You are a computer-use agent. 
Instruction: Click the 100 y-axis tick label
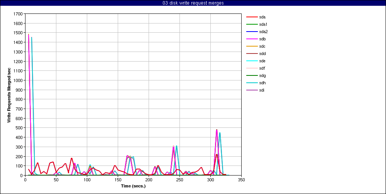pyautogui.click(x=19, y=166)
